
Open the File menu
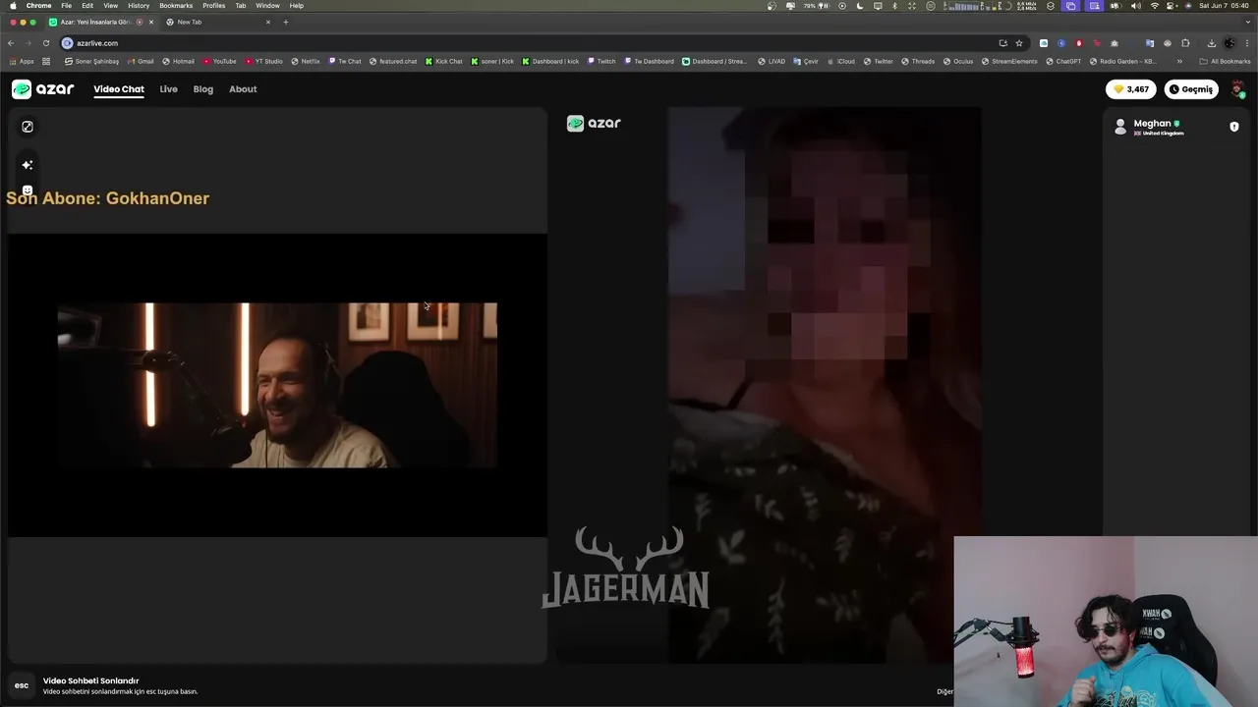click(66, 6)
